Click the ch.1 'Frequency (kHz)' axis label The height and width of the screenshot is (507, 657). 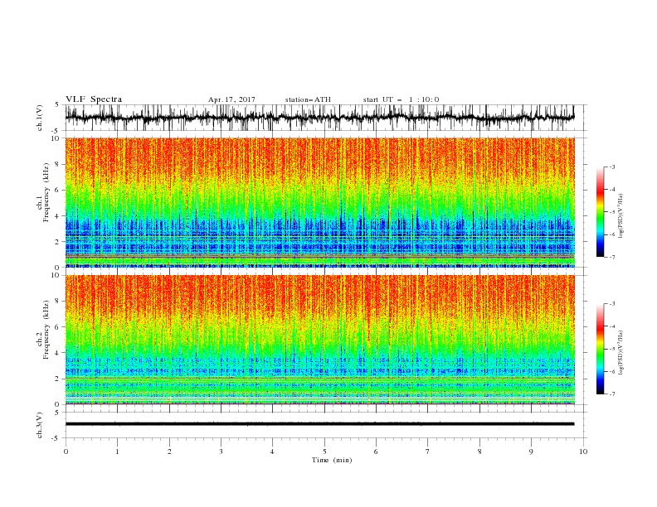point(46,192)
